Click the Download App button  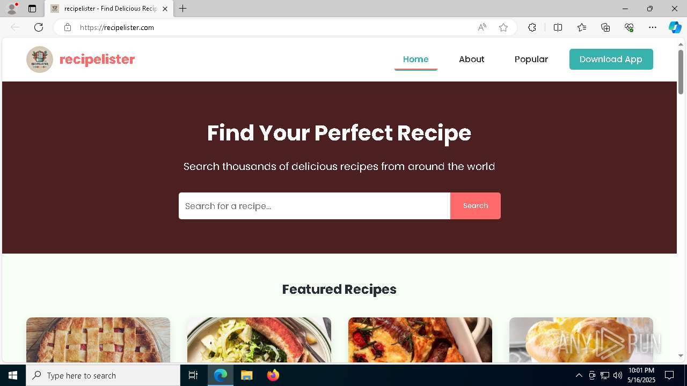point(611,60)
